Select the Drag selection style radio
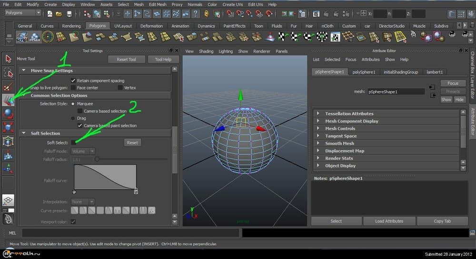 73,118
